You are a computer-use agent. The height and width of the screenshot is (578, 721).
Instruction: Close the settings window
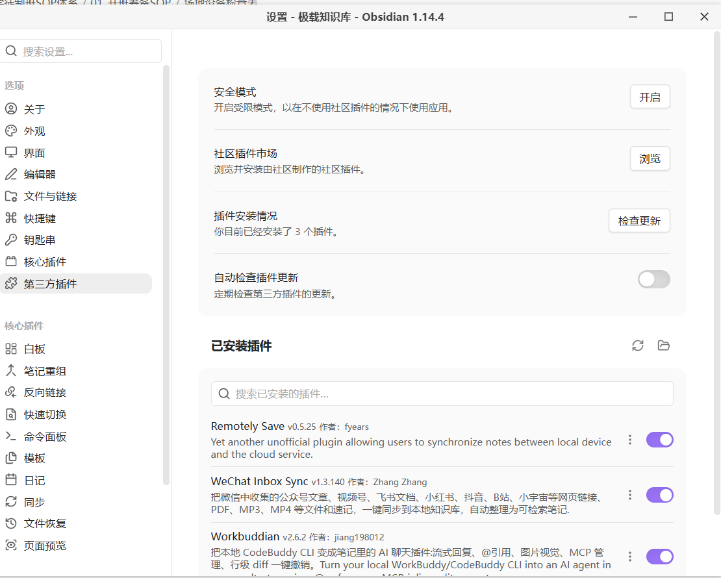704,17
